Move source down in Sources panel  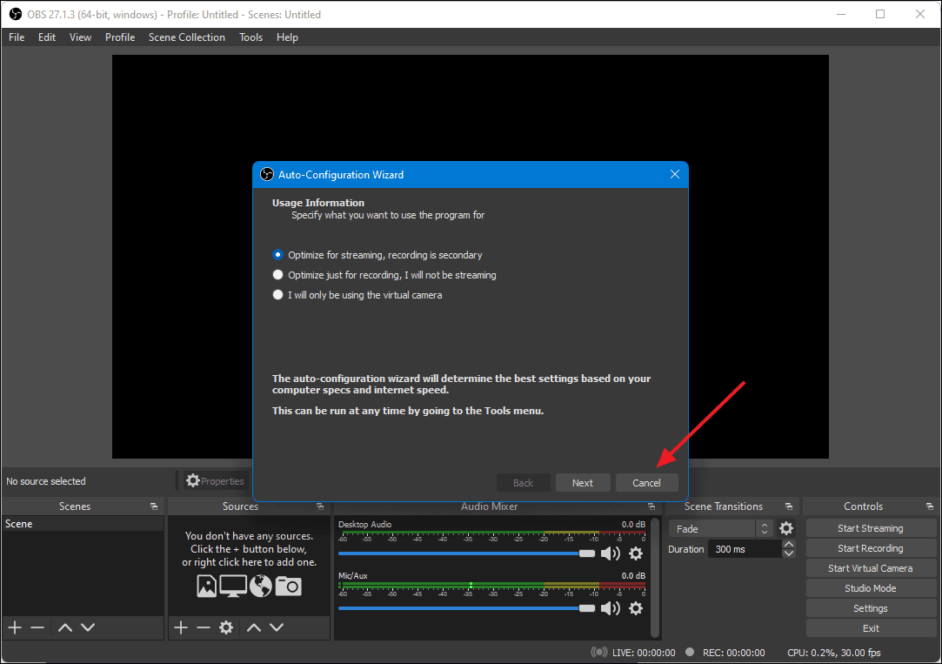(277, 627)
